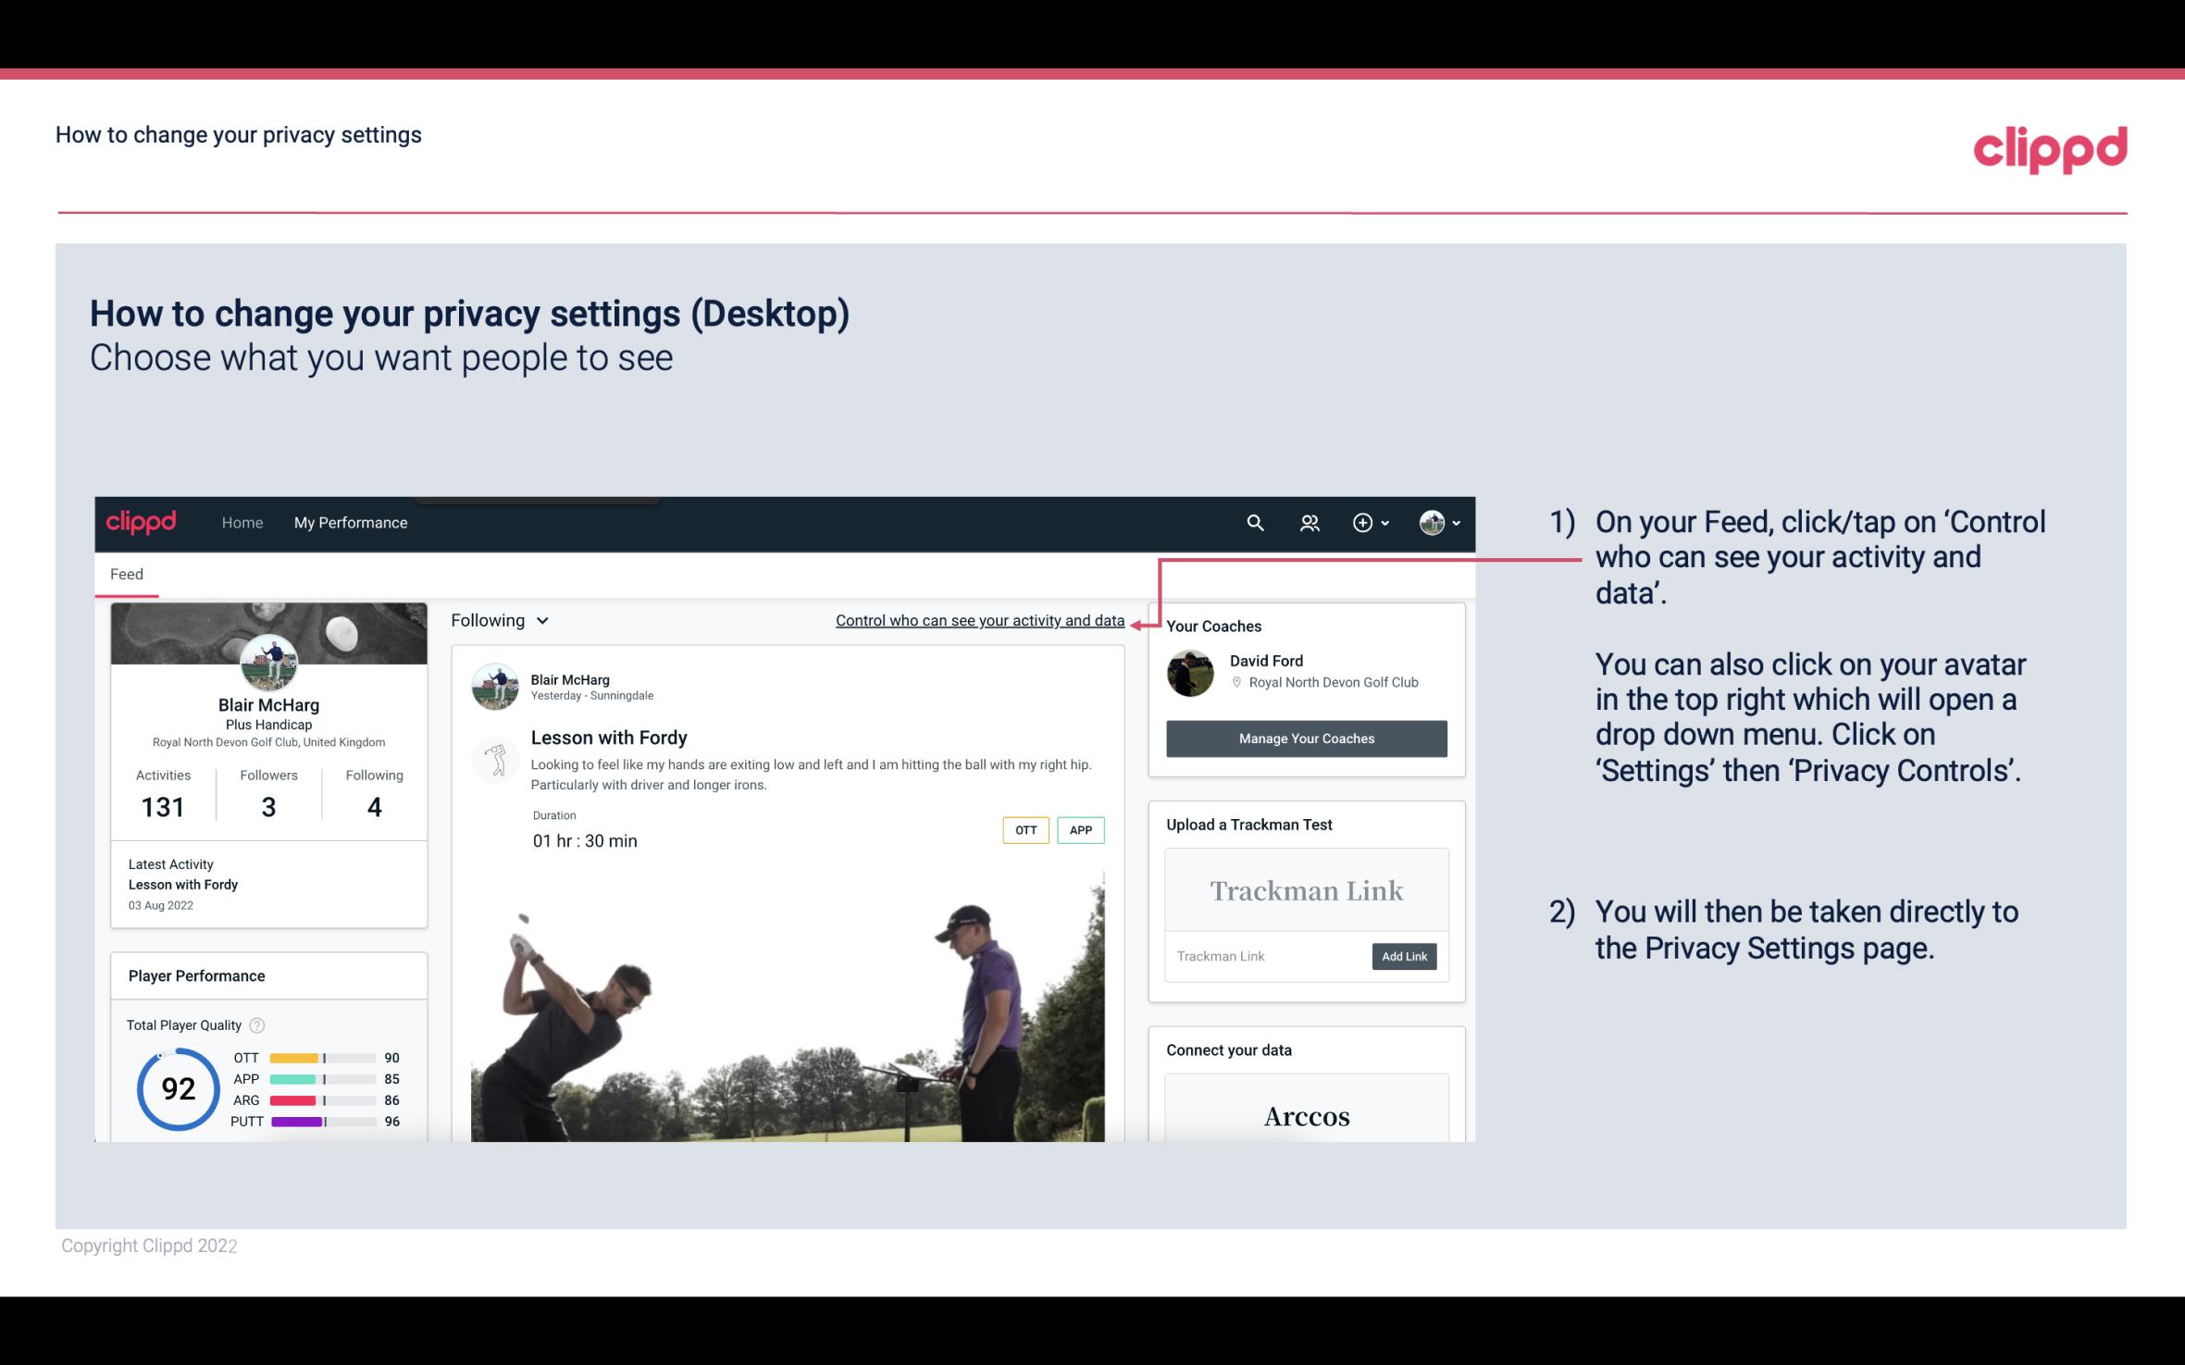This screenshot has height=1365, width=2185.
Task: Click the location pin icon near Royal North Devon
Action: (1234, 683)
